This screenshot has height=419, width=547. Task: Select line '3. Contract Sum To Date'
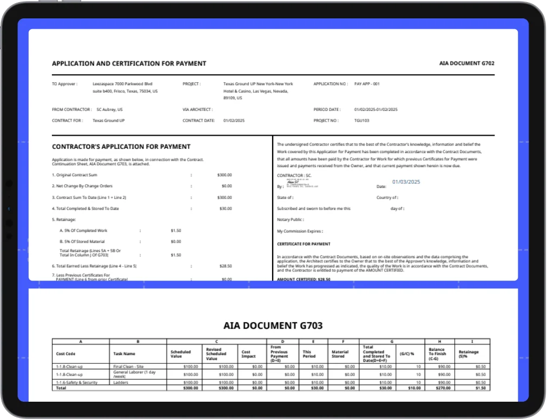[89, 197]
